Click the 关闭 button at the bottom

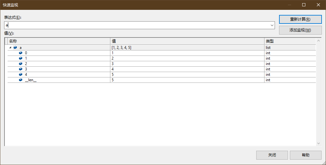click(x=272, y=155)
